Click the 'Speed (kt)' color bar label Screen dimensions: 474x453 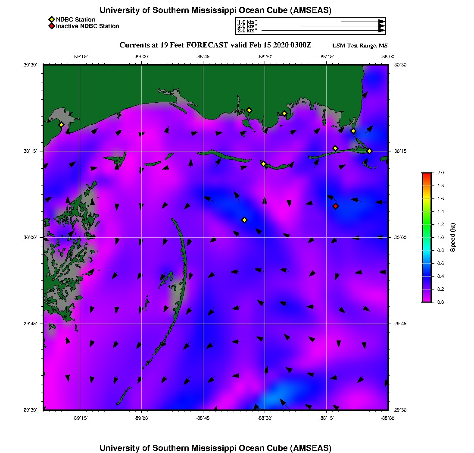453,237
